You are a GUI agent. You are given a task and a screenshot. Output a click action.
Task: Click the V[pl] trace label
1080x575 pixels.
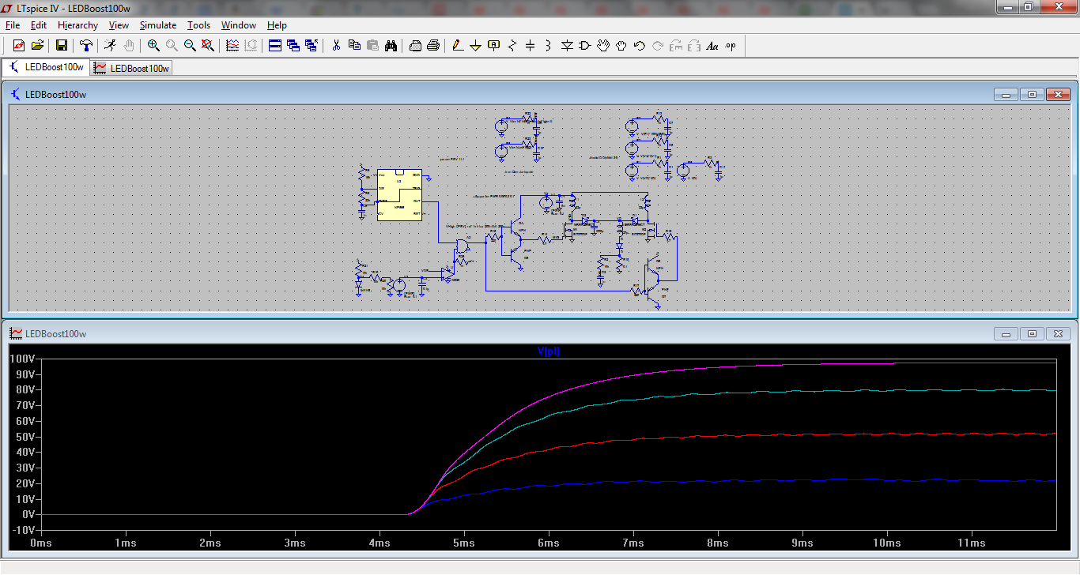point(548,351)
